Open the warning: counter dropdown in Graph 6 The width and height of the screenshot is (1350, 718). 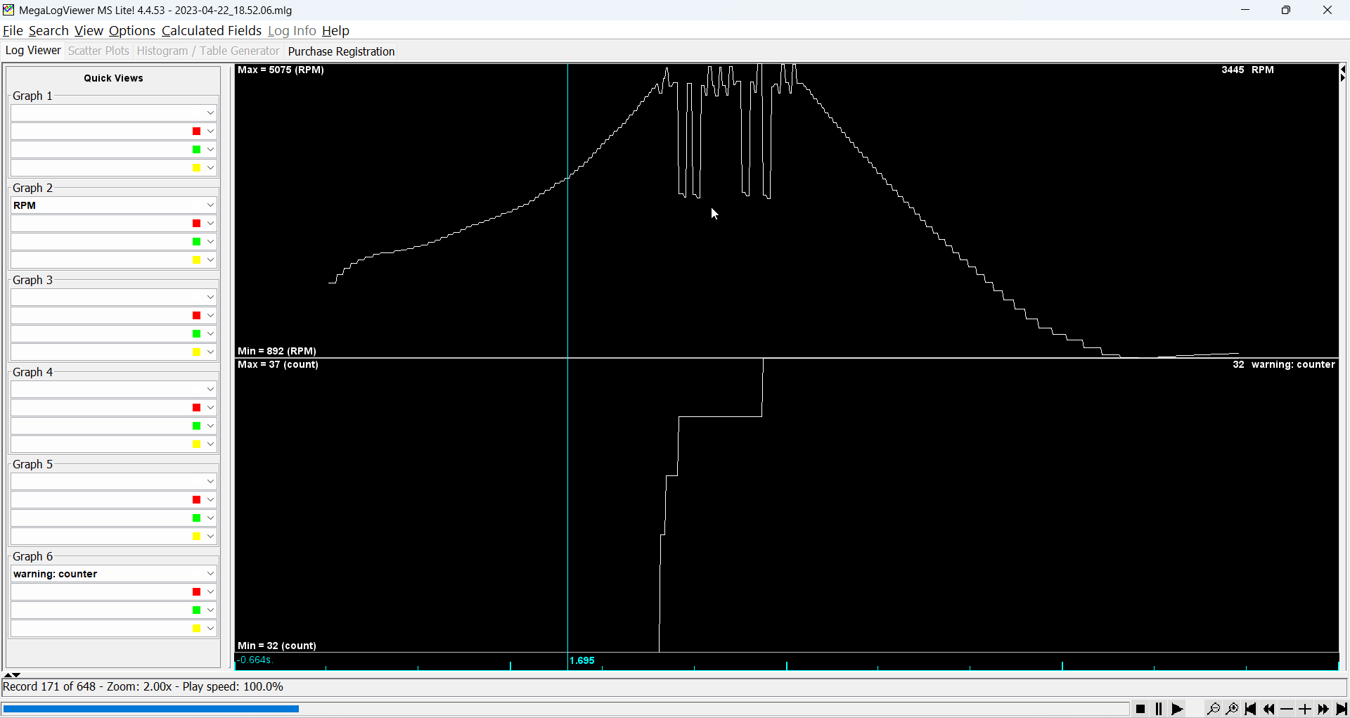click(114, 573)
